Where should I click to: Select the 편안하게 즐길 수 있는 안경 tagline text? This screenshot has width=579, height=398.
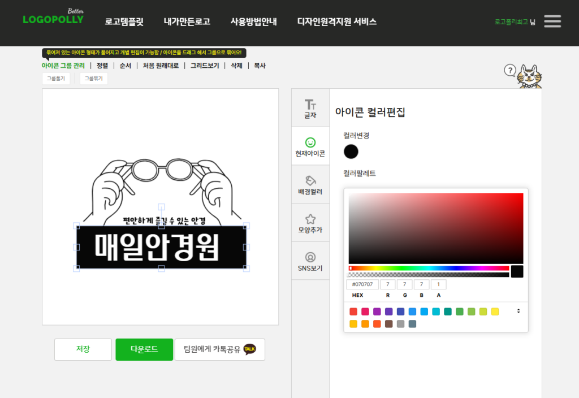pos(165,221)
